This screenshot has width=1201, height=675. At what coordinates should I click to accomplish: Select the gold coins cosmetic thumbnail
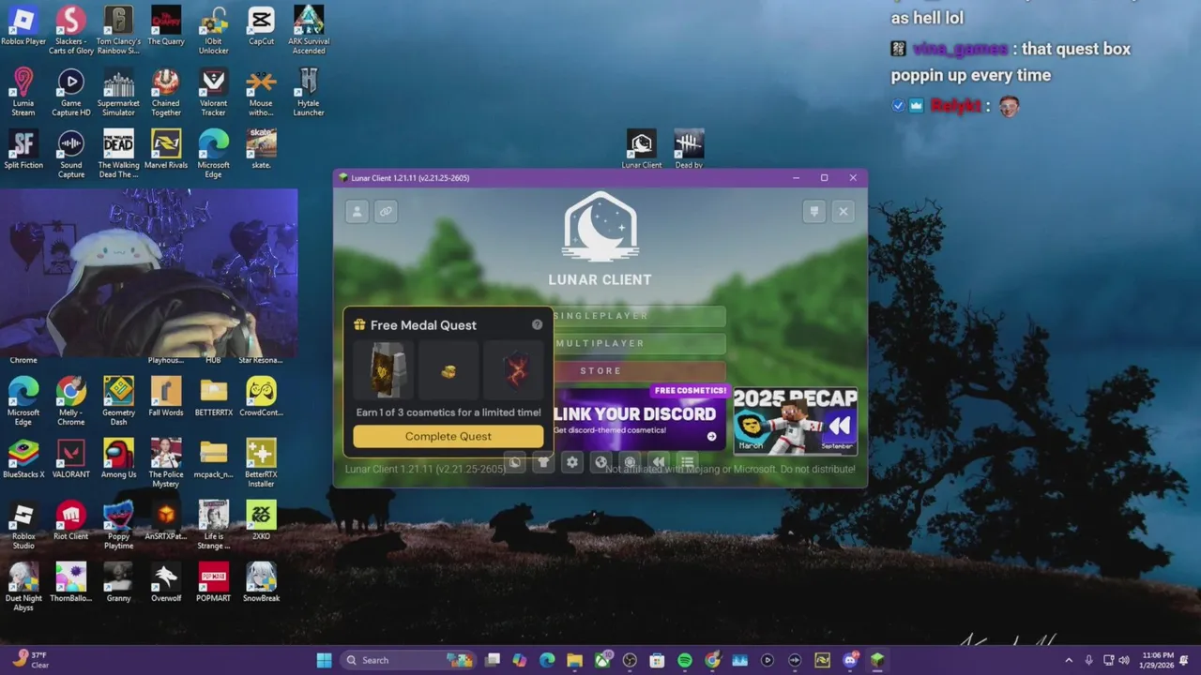[x=448, y=370]
